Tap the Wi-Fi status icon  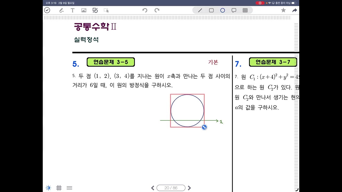coord(270,3)
